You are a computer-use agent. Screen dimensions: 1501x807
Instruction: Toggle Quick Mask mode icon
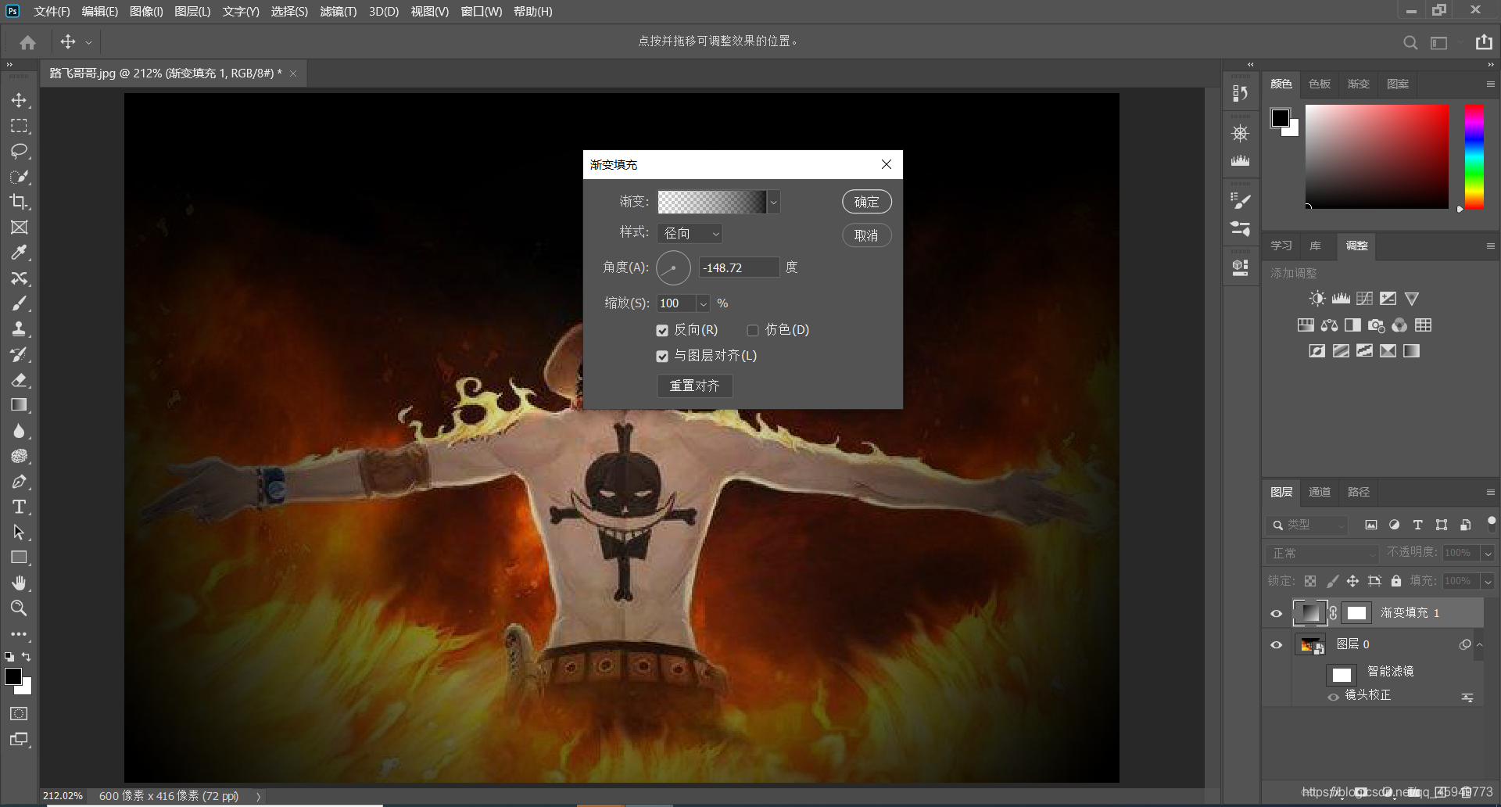point(19,714)
